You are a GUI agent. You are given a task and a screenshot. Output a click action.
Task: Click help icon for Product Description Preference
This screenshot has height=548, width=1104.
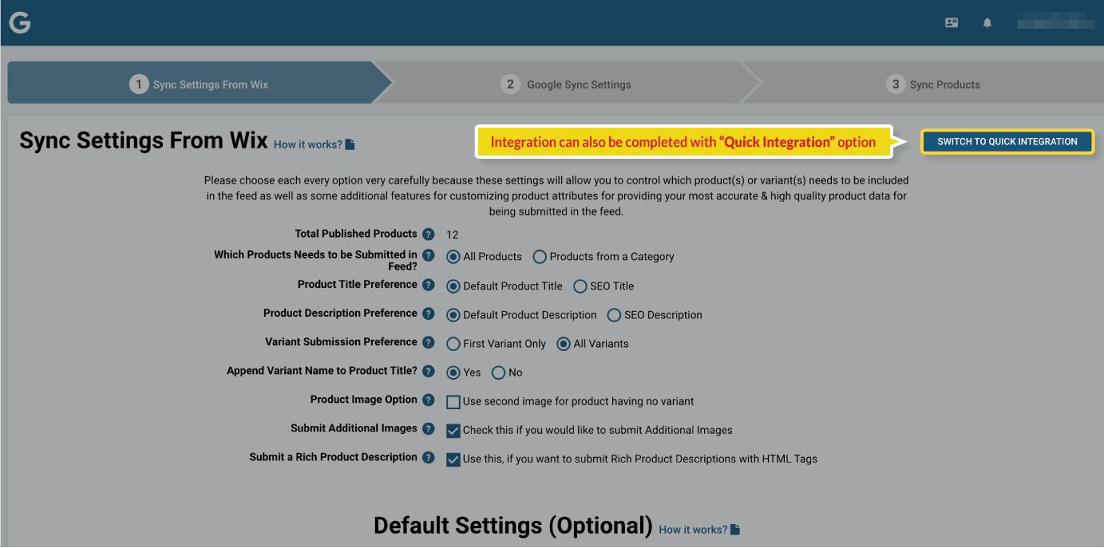pos(429,314)
